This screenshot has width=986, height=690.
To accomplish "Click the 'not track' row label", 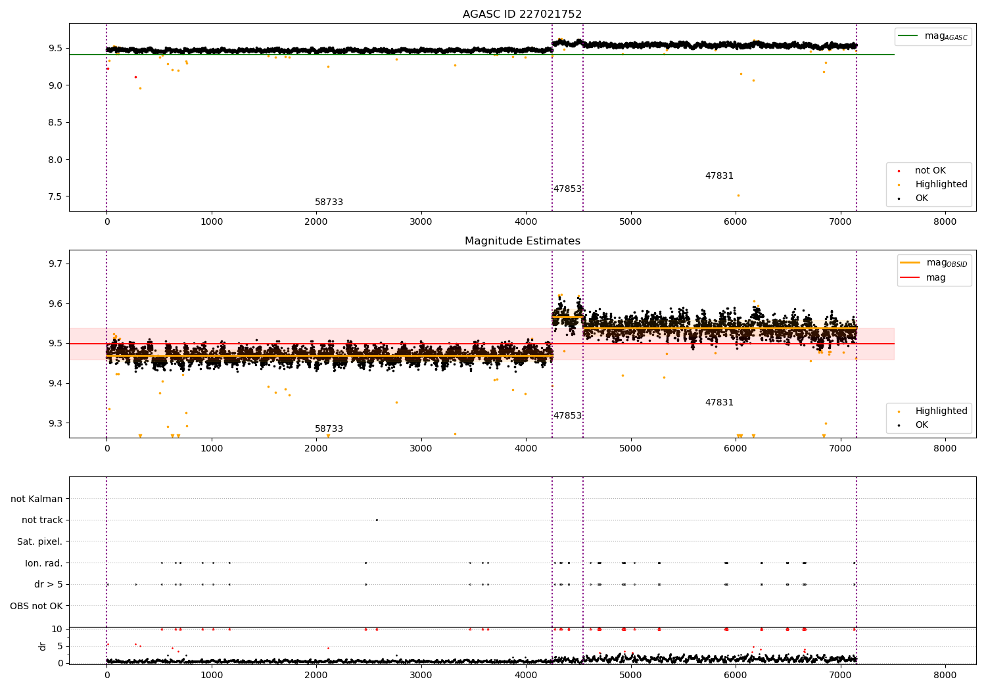I will (x=42, y=520).
